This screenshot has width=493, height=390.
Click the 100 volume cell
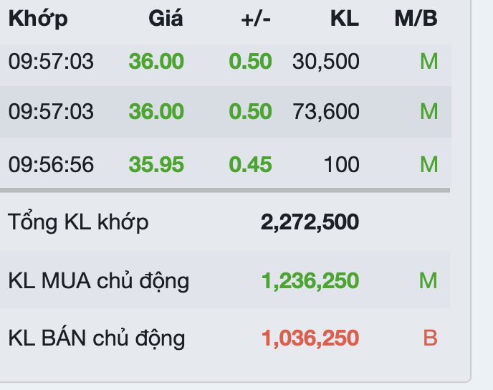[341, 165]
